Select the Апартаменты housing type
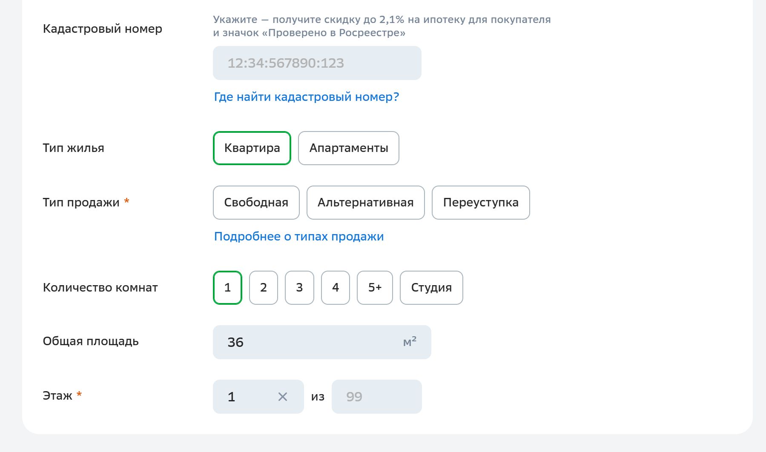 pos(349,148)
